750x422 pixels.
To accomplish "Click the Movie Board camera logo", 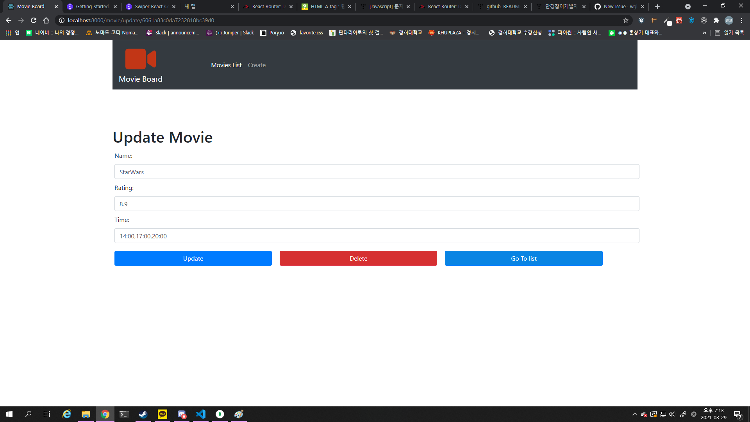I will 140,59.
